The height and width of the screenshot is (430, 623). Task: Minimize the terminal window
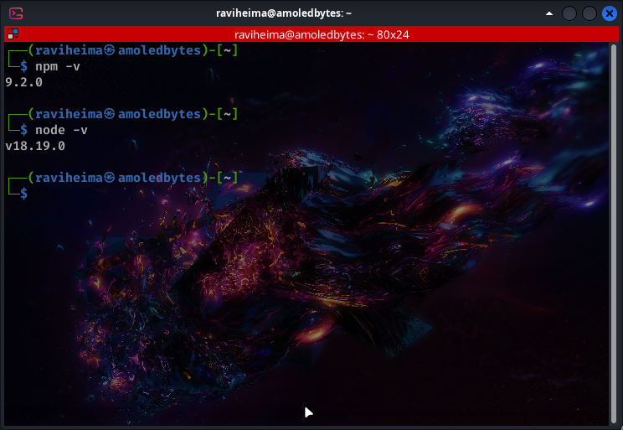pyautogui.click(x=570, y=13)
